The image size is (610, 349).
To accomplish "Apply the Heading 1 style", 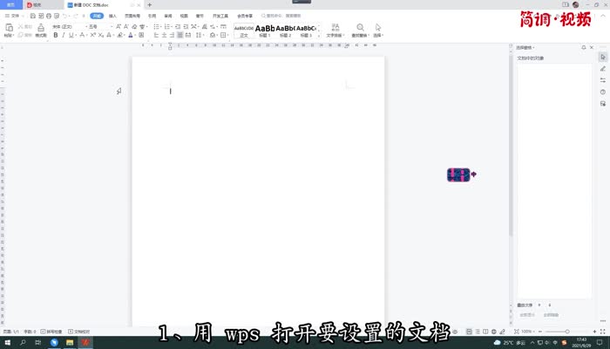I will pos(265,31).
